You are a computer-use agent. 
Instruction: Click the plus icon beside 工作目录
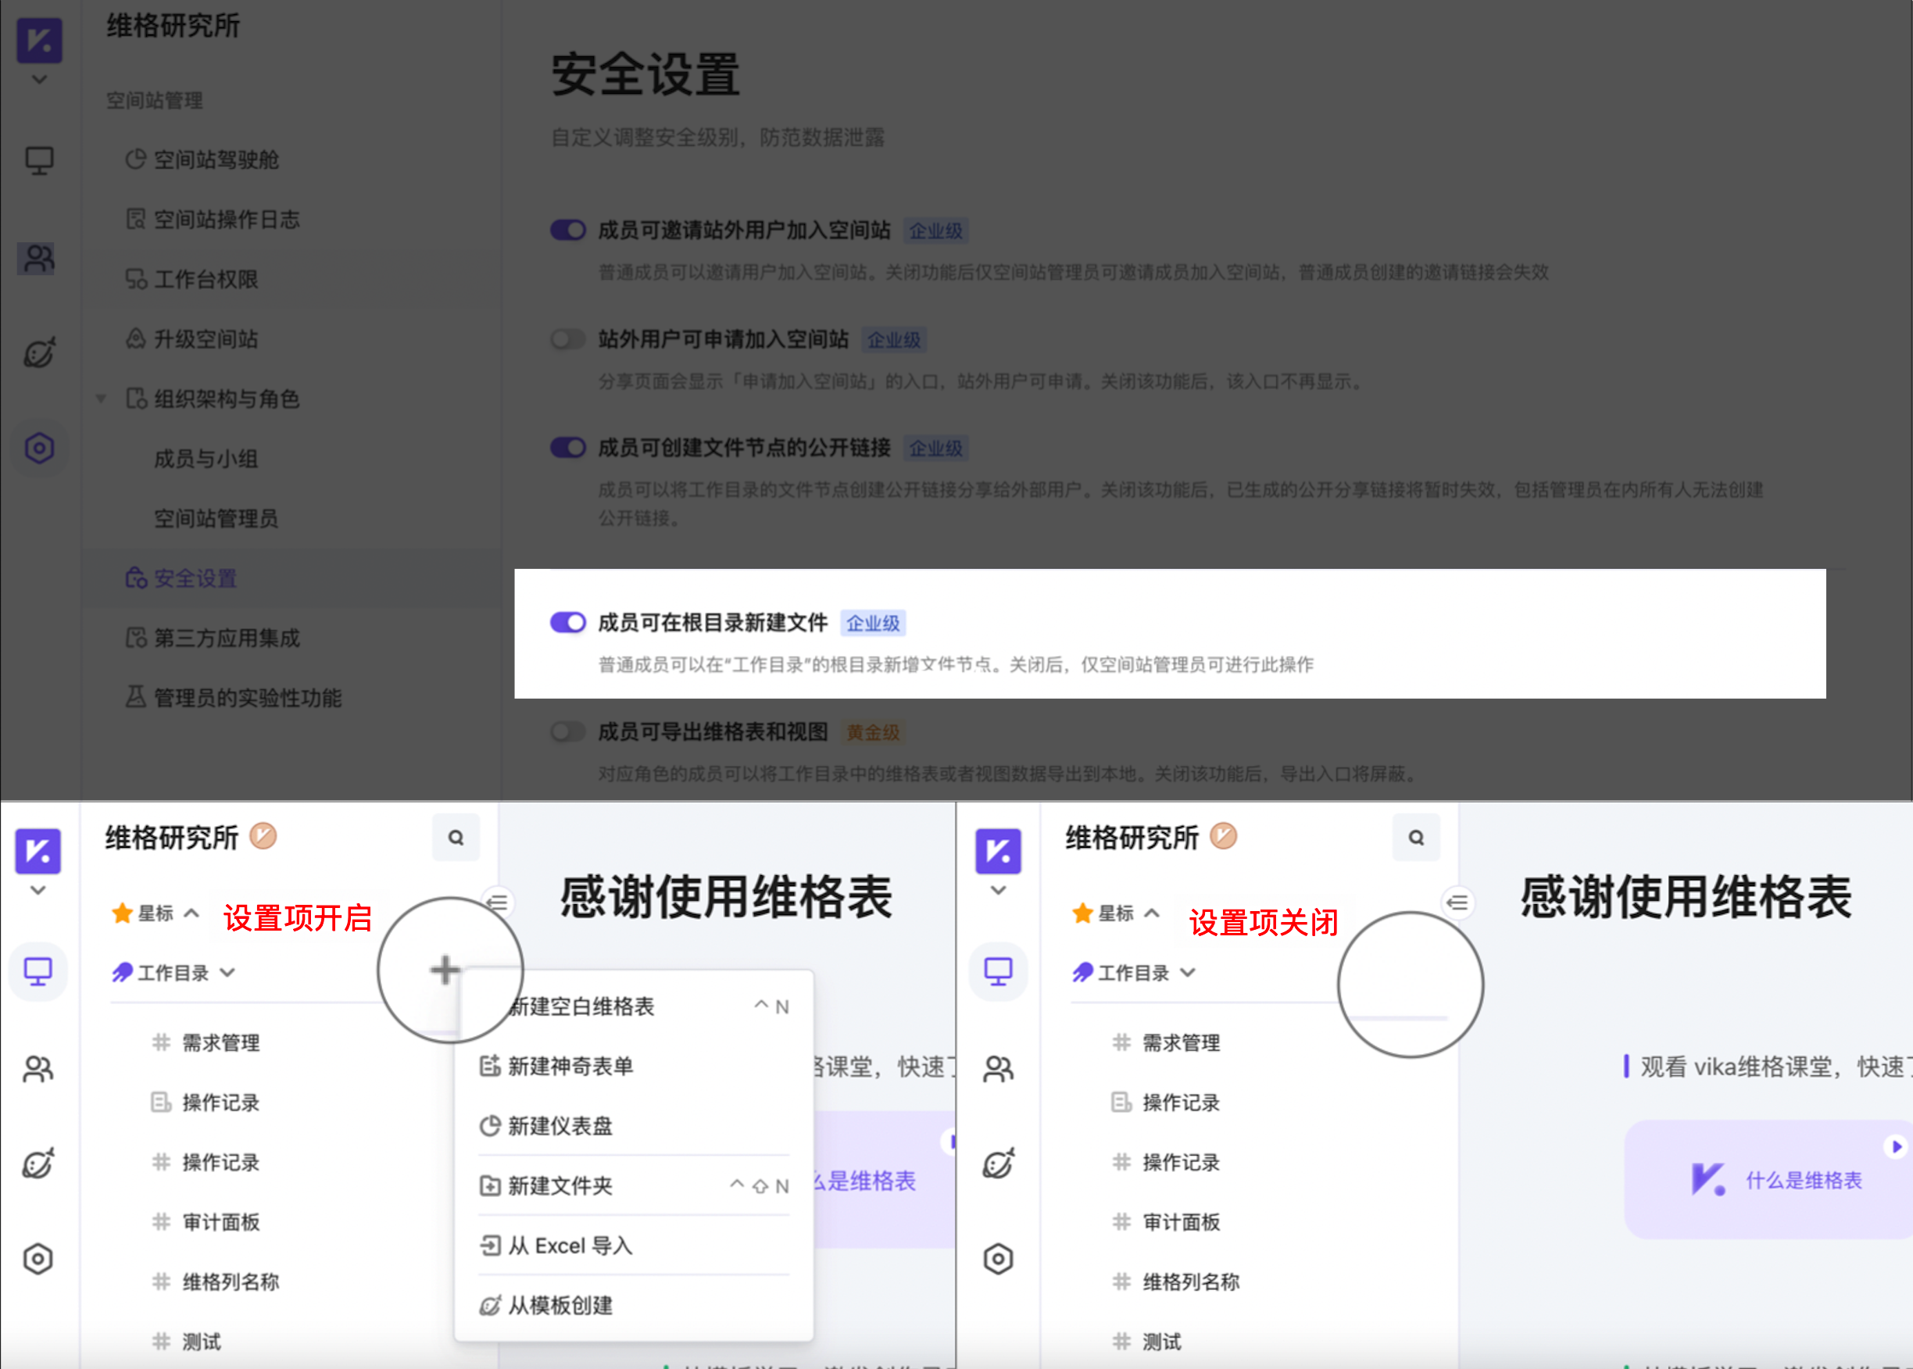point(445,970)
